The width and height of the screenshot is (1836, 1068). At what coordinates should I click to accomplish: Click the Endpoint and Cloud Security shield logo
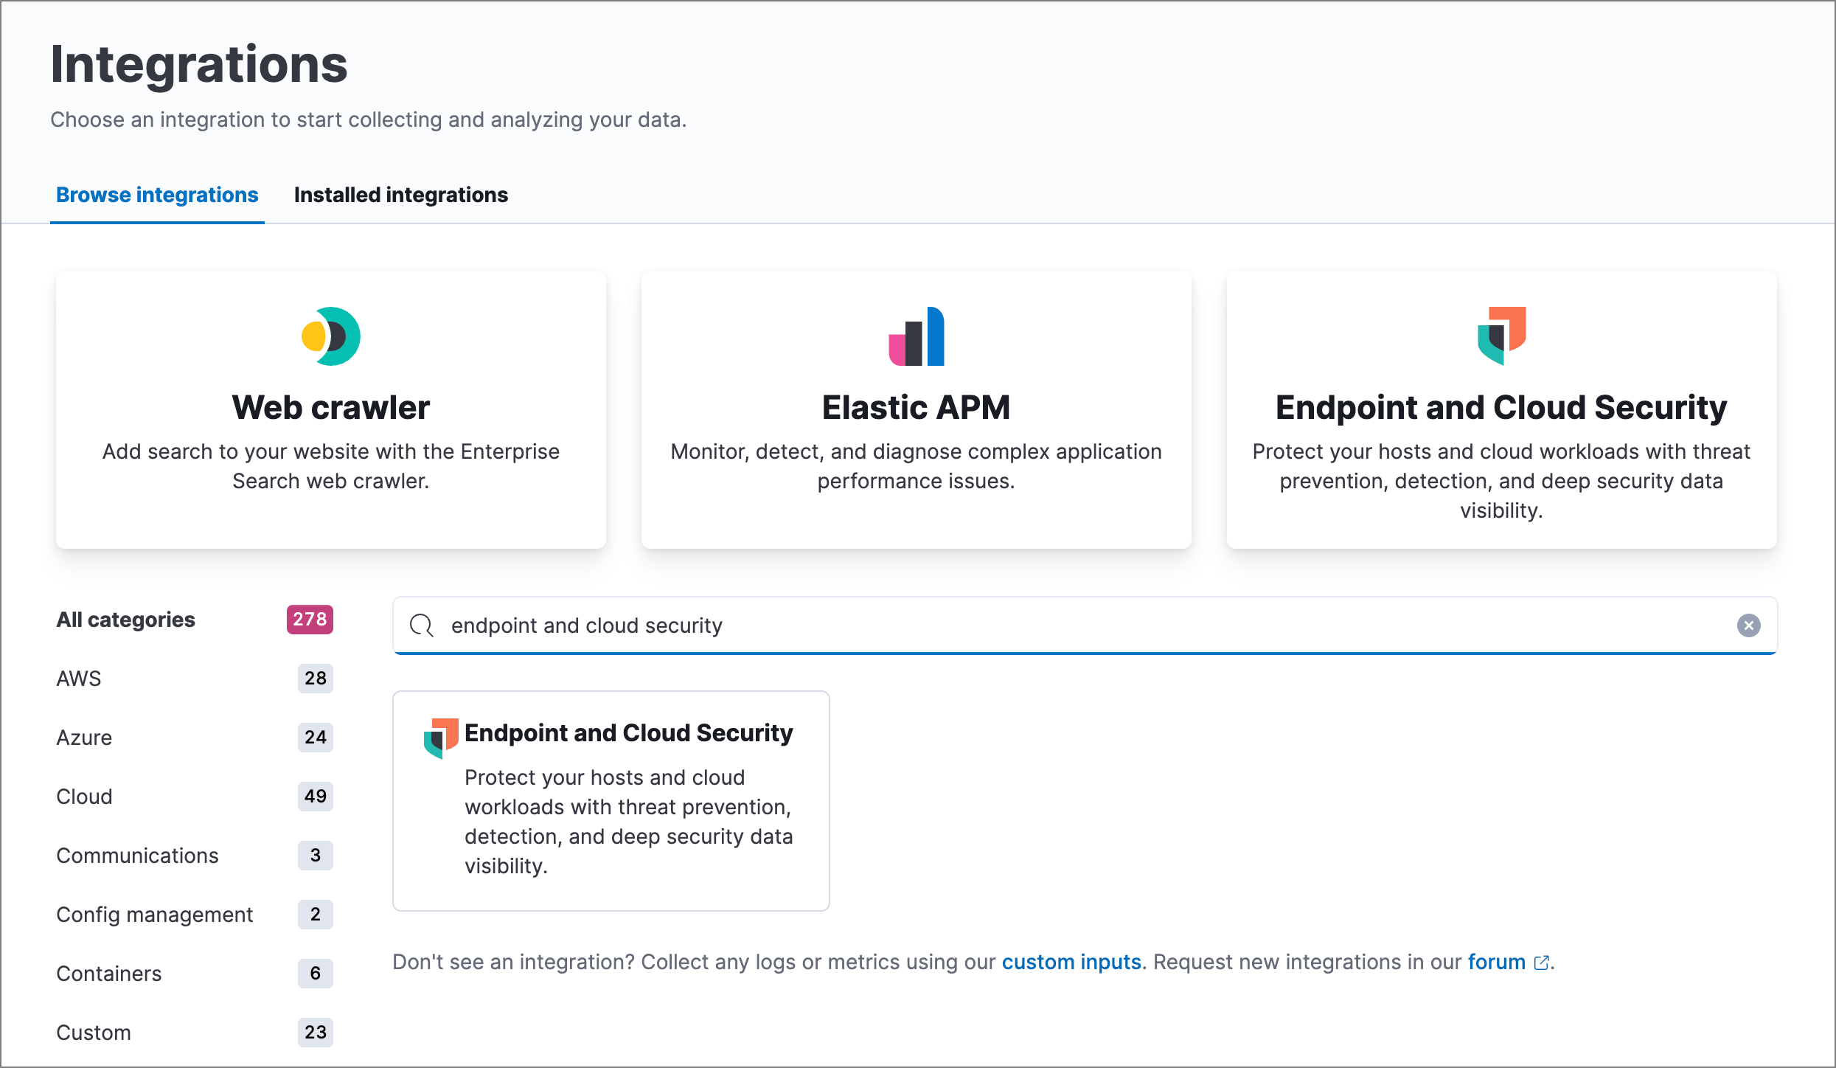pos(1501,336)
